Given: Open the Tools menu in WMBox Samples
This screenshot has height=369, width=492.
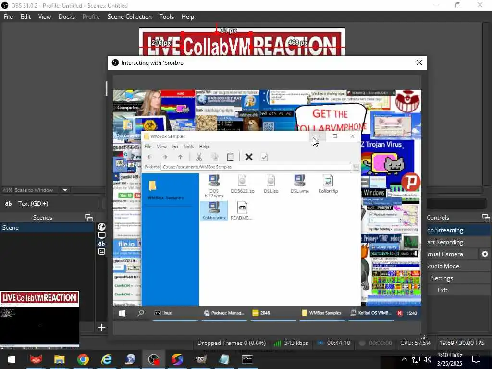Looking at the screenshot, I should [x=188, y=147].
